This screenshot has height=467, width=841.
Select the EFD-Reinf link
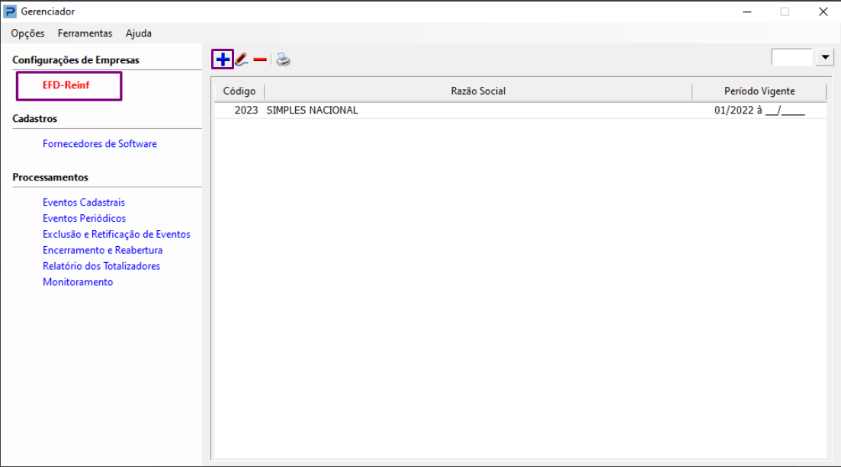(x=66, y=85)
